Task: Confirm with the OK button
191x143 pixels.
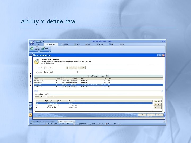Action: point(142,115)
